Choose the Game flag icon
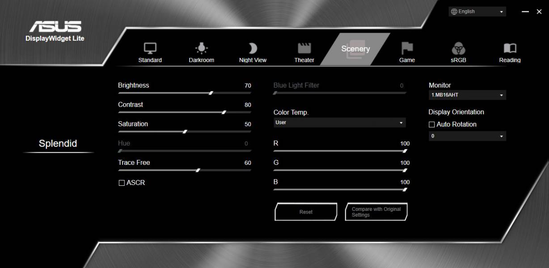 coord(407,48)
